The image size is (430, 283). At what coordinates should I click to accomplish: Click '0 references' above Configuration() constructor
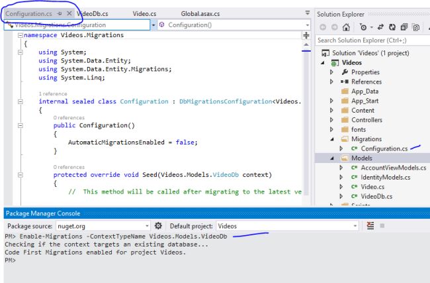click(x=69, y=117)
